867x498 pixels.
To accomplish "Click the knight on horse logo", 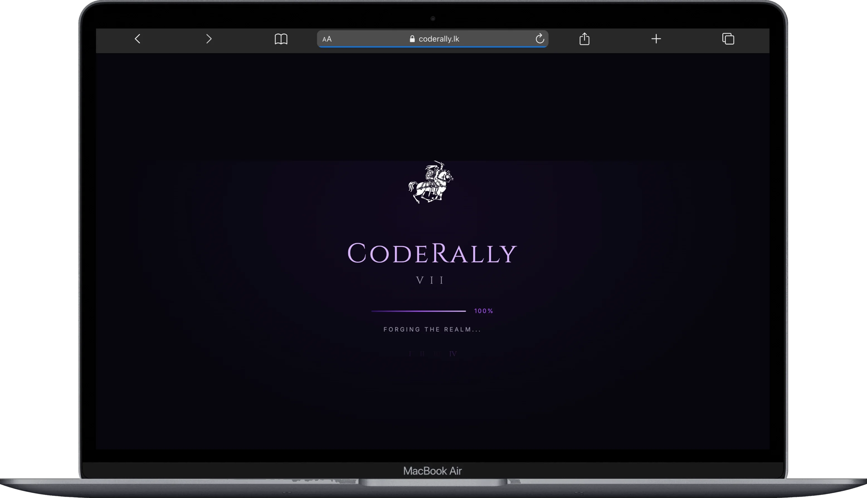I will (x=431, y=182).
